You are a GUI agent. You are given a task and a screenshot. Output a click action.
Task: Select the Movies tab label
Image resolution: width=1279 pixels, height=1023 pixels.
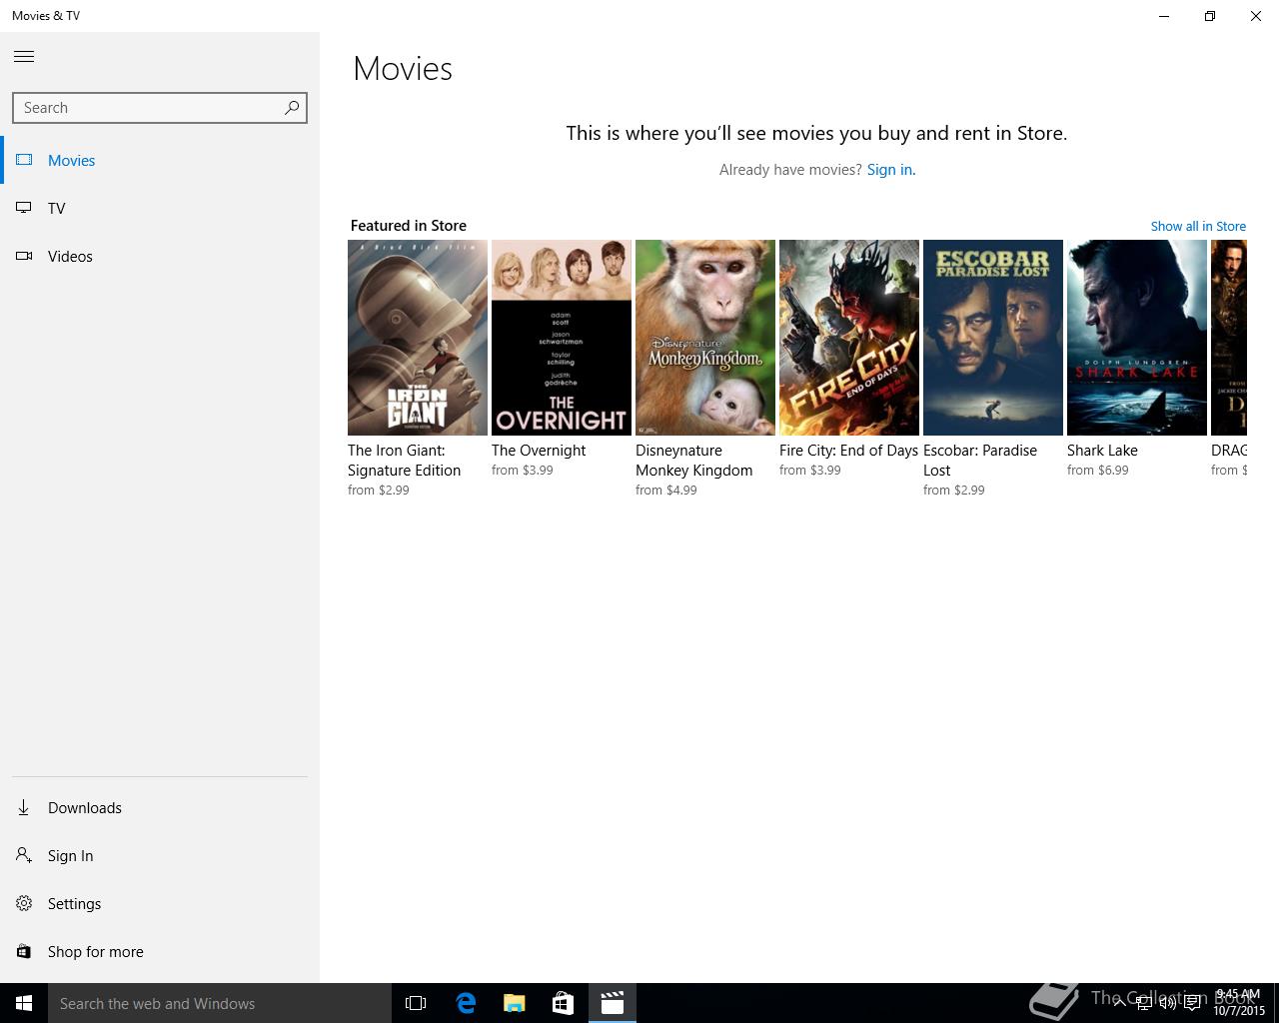coord(72,160)
